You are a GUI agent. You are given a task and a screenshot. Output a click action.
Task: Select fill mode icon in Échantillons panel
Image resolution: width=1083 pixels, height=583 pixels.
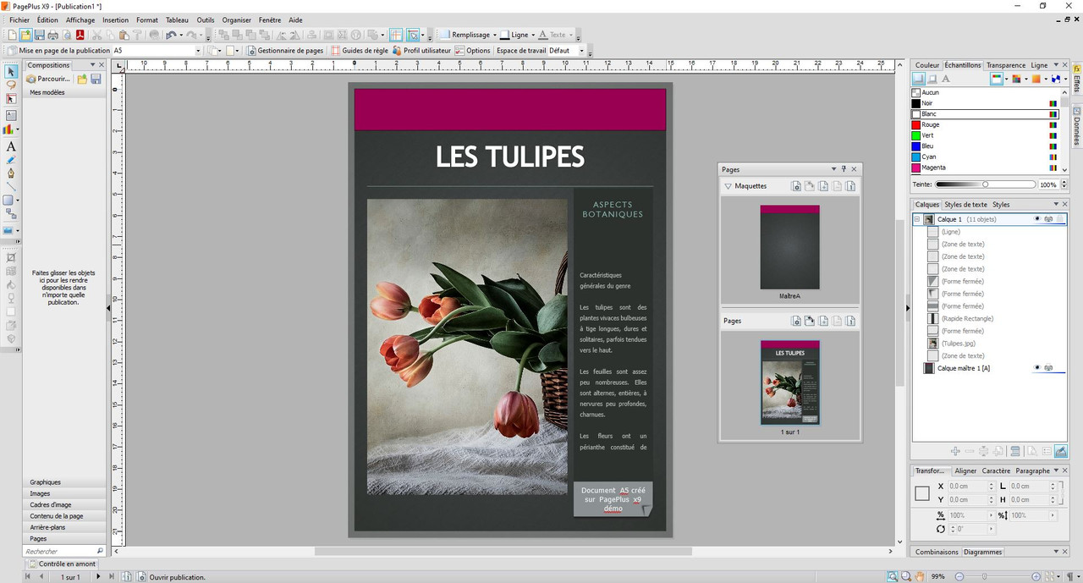coord(917,79)
